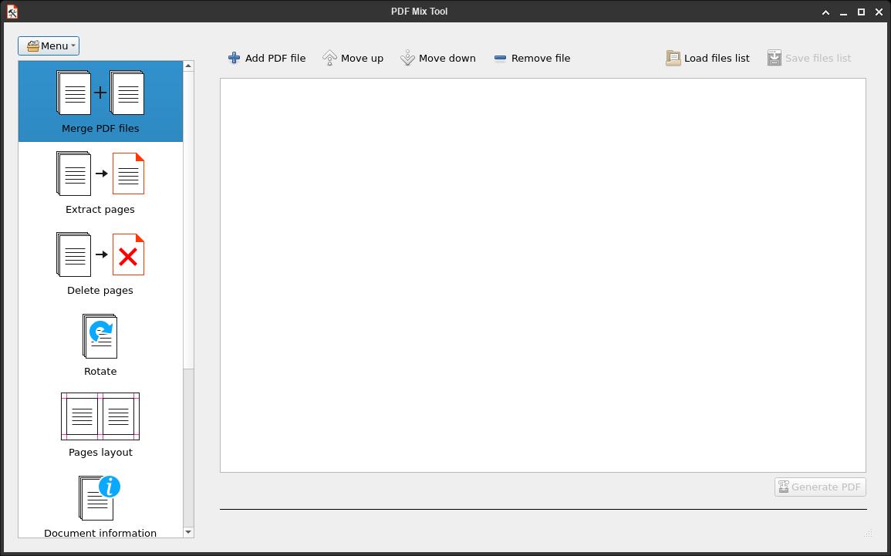Click Remove file button
Screen dimensions: 891x556
coord(532,58)
